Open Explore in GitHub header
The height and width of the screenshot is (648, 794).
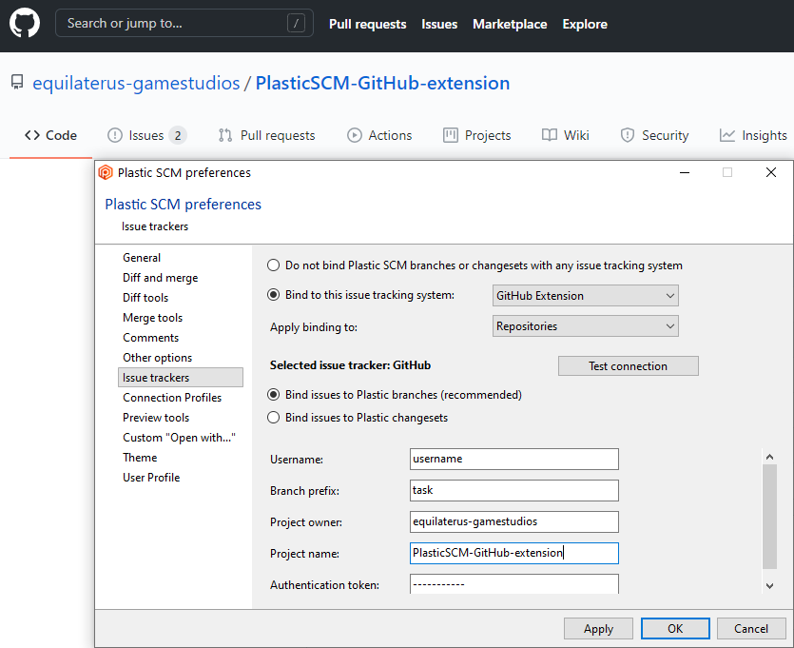point(585,25)
